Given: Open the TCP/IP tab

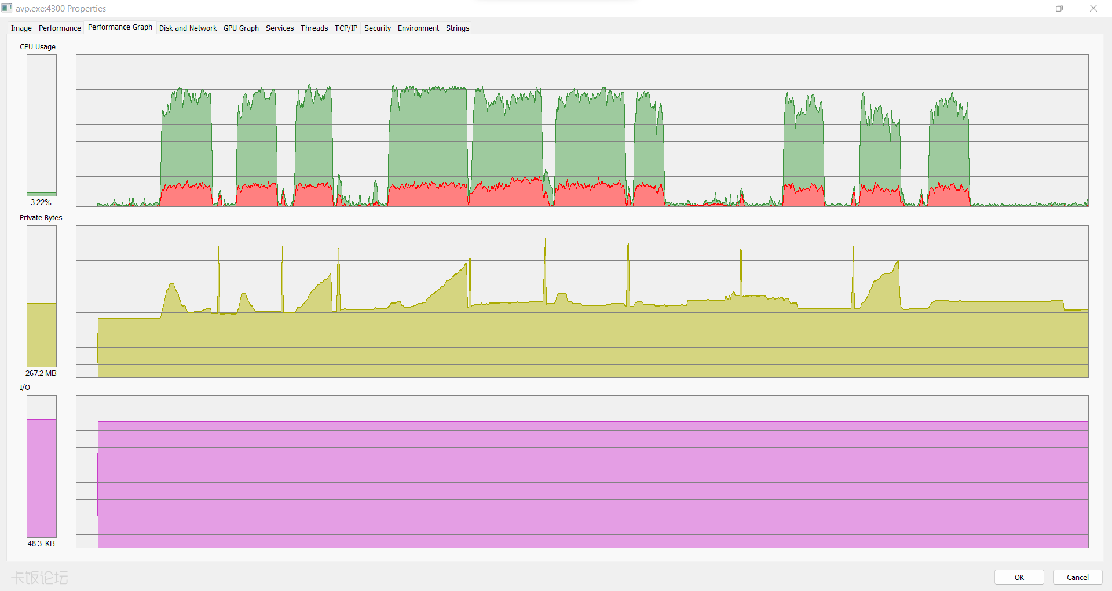Looking at the screenshot, I should coord(346,28).
